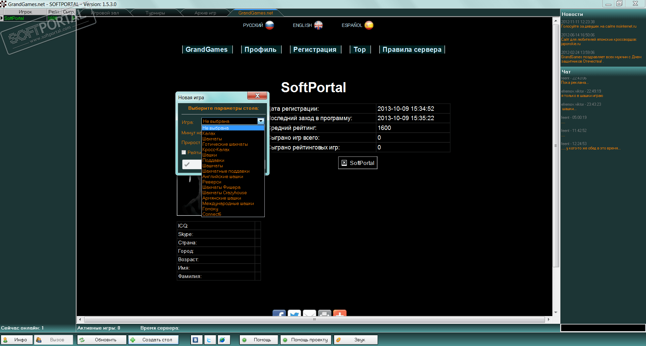Click the Spanish flag icon

pos(369,25)
